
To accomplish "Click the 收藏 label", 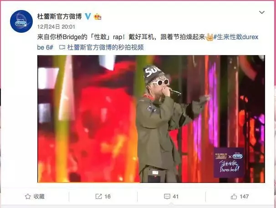I will click(x=39, y=196).
